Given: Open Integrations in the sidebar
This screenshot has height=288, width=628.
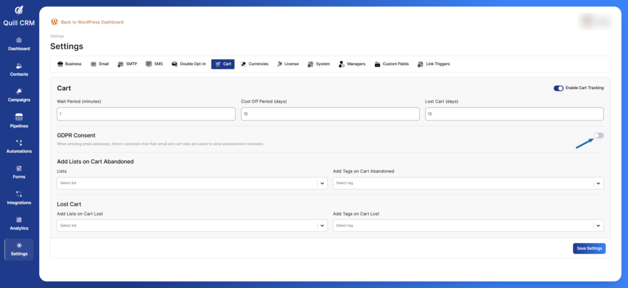Looking at the screenshot, I should tap(18, 194).
